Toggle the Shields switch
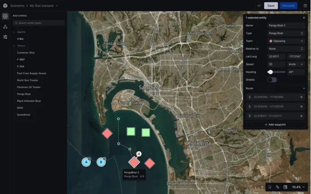 coord(272,80)
